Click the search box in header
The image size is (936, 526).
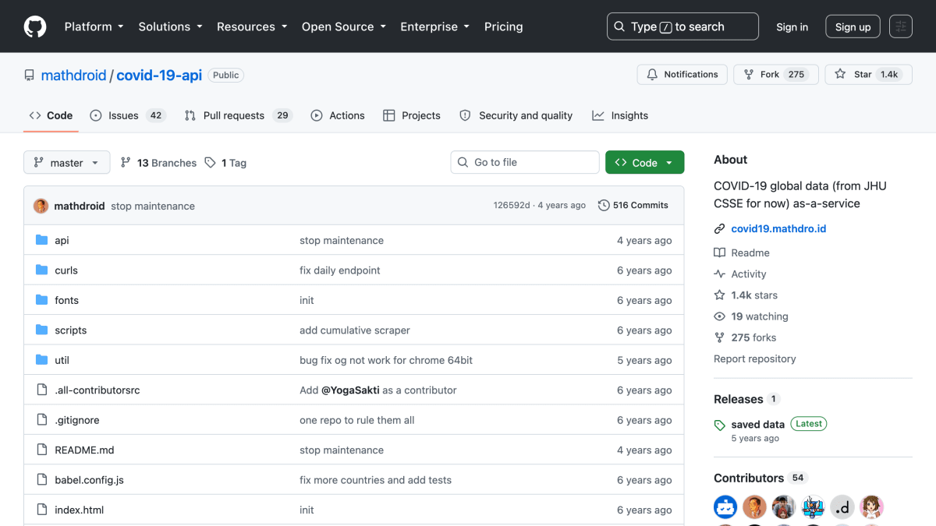point(682,26)
